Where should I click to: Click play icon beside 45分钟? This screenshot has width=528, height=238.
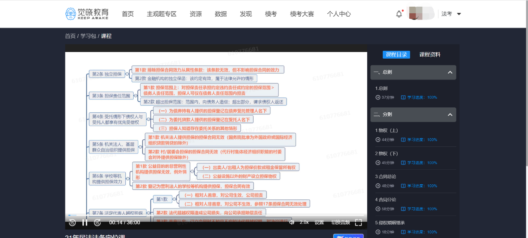click(378, 163)
